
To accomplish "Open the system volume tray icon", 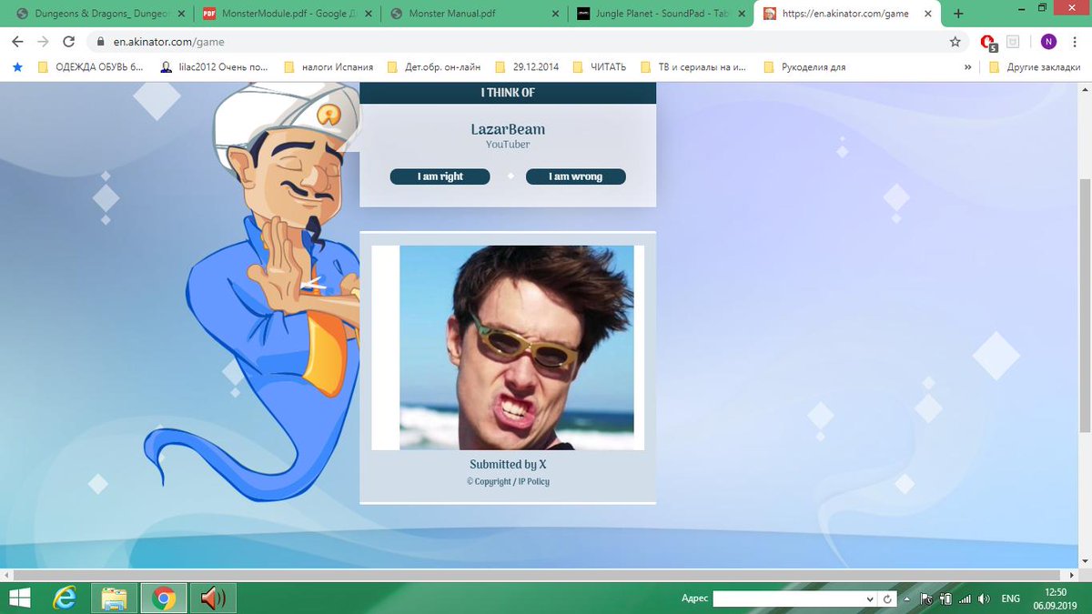I will 984,599.
